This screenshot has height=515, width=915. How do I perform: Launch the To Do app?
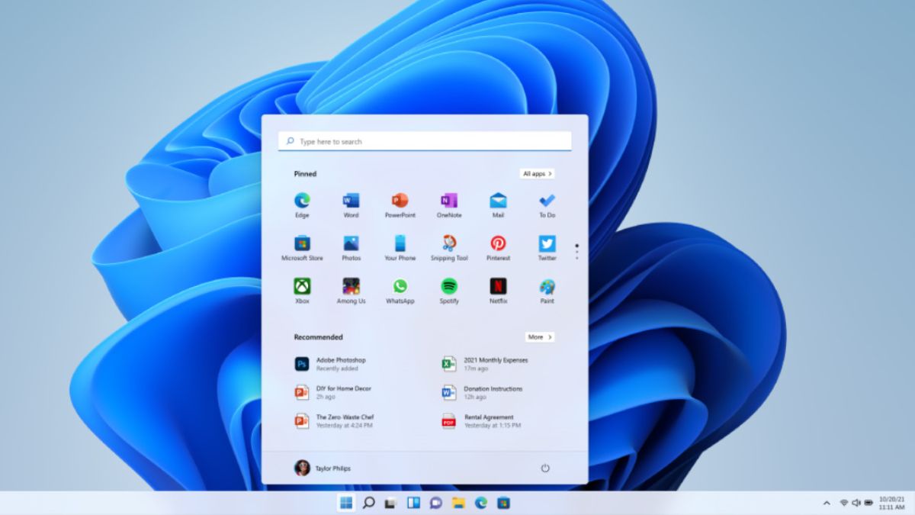coord(547,205)
